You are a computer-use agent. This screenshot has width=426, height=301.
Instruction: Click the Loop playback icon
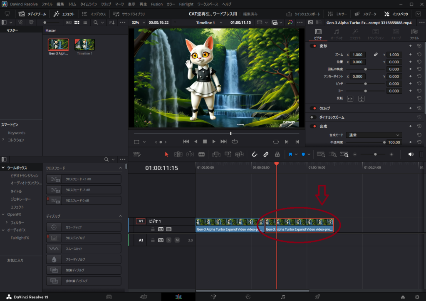[235, 142]
